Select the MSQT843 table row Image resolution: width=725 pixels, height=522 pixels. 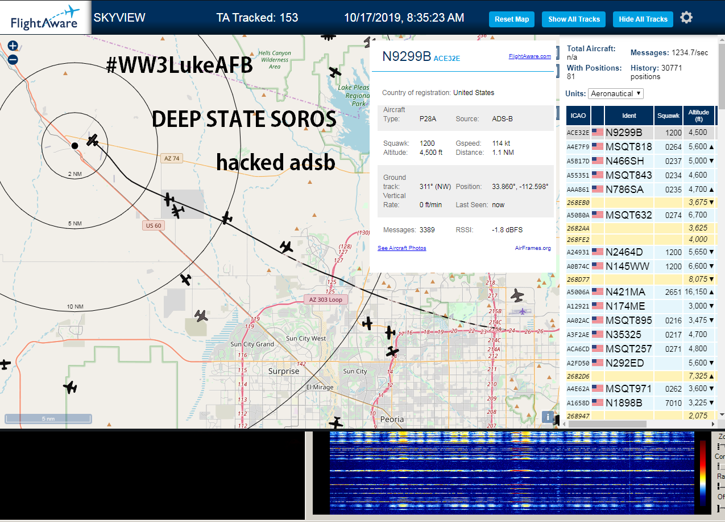[641, 175]
